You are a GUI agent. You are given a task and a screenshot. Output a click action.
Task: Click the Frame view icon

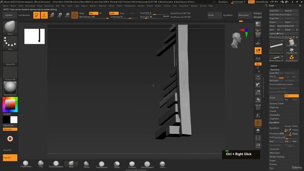(258, 77)
